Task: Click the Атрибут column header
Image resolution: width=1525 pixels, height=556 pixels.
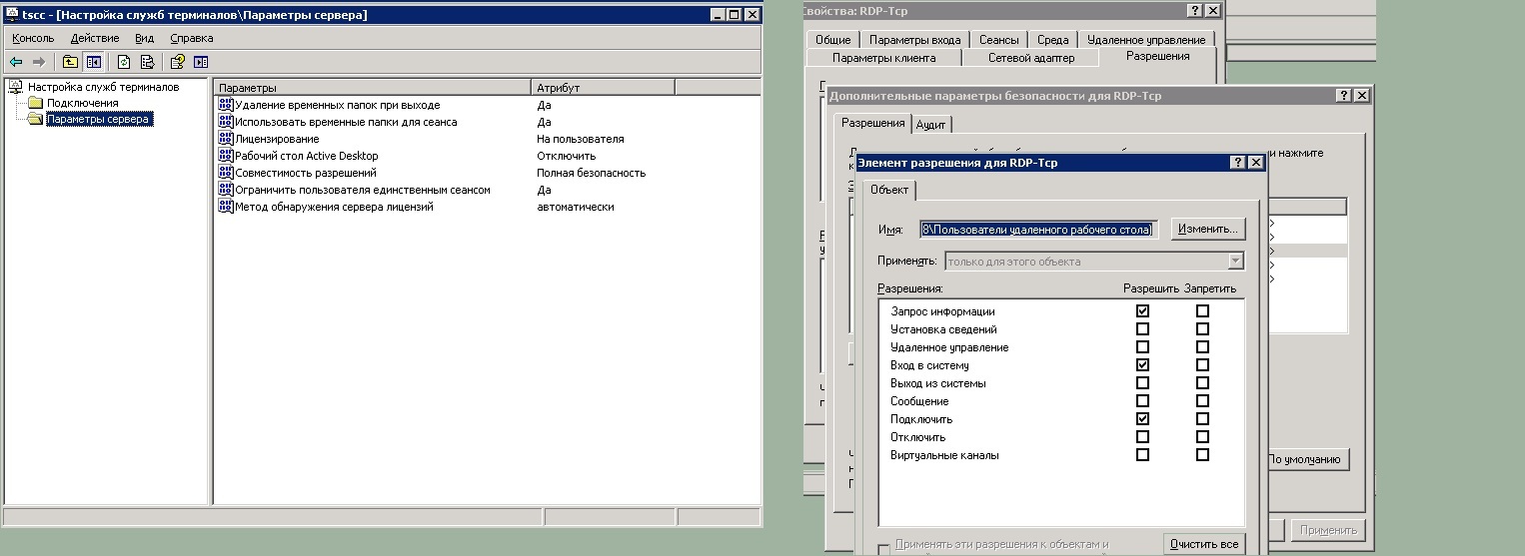Action: pos(604,88)
